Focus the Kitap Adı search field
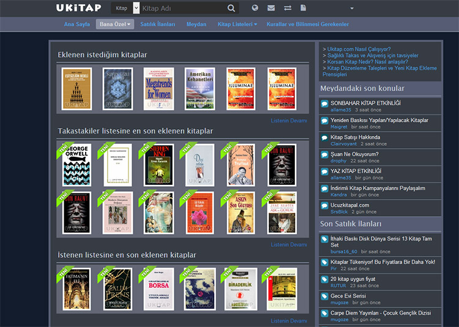 coord(183,8)
